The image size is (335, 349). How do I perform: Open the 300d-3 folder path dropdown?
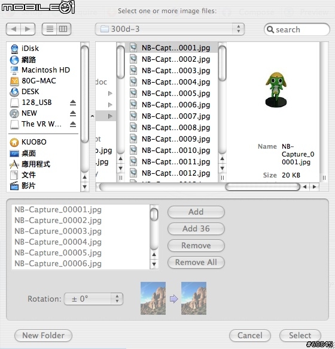tap(170, 29)
